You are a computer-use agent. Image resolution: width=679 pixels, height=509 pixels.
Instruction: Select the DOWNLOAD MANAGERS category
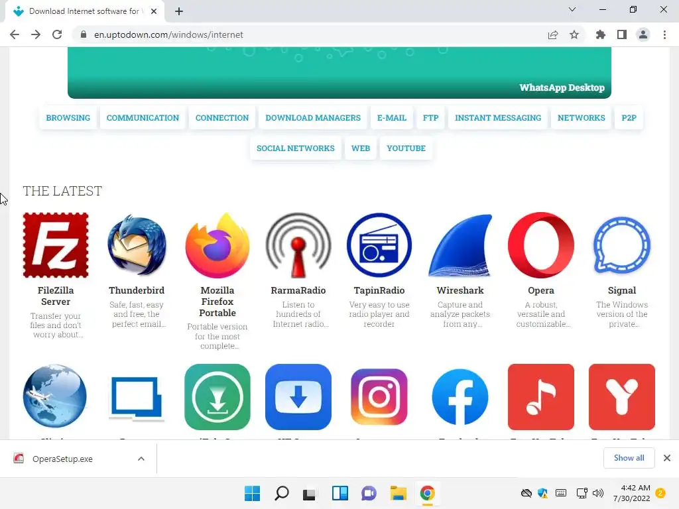click(x=313, y=118)
